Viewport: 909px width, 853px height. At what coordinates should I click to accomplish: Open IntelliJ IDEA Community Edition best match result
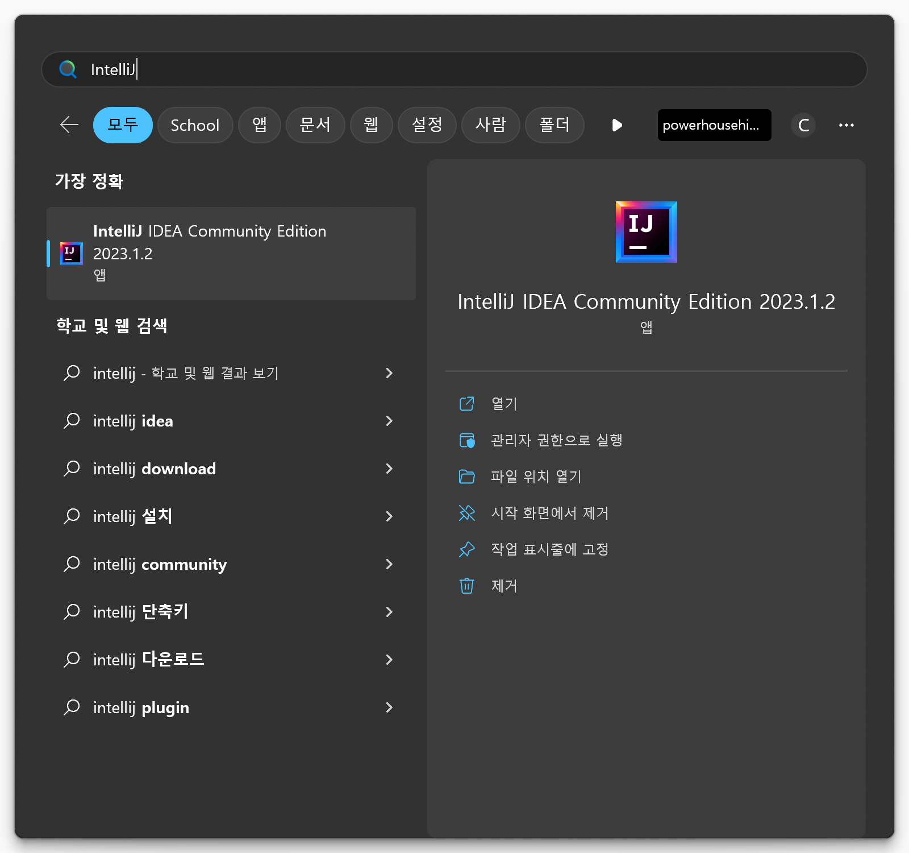[231, 254]
